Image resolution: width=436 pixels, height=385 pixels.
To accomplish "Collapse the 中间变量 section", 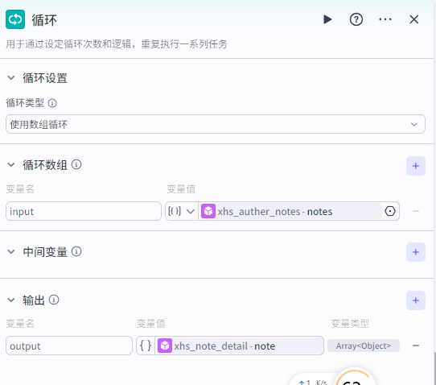I will [11, 252].
